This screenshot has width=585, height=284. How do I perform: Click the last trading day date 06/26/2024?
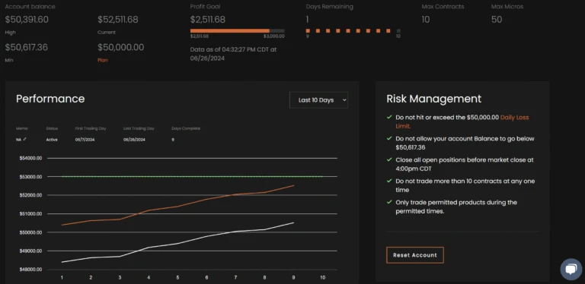point(134,140)
